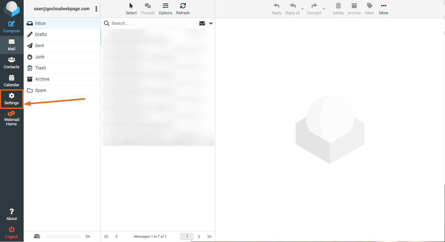Log out using the Logout button

pos(12,233)
